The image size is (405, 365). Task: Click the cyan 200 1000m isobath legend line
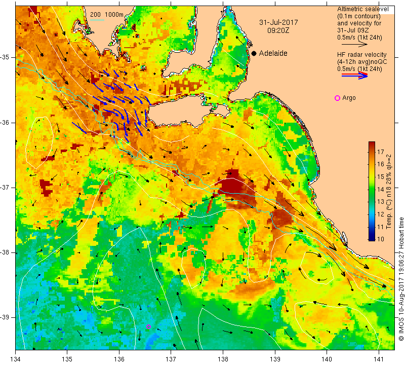[x=97, y=20]
